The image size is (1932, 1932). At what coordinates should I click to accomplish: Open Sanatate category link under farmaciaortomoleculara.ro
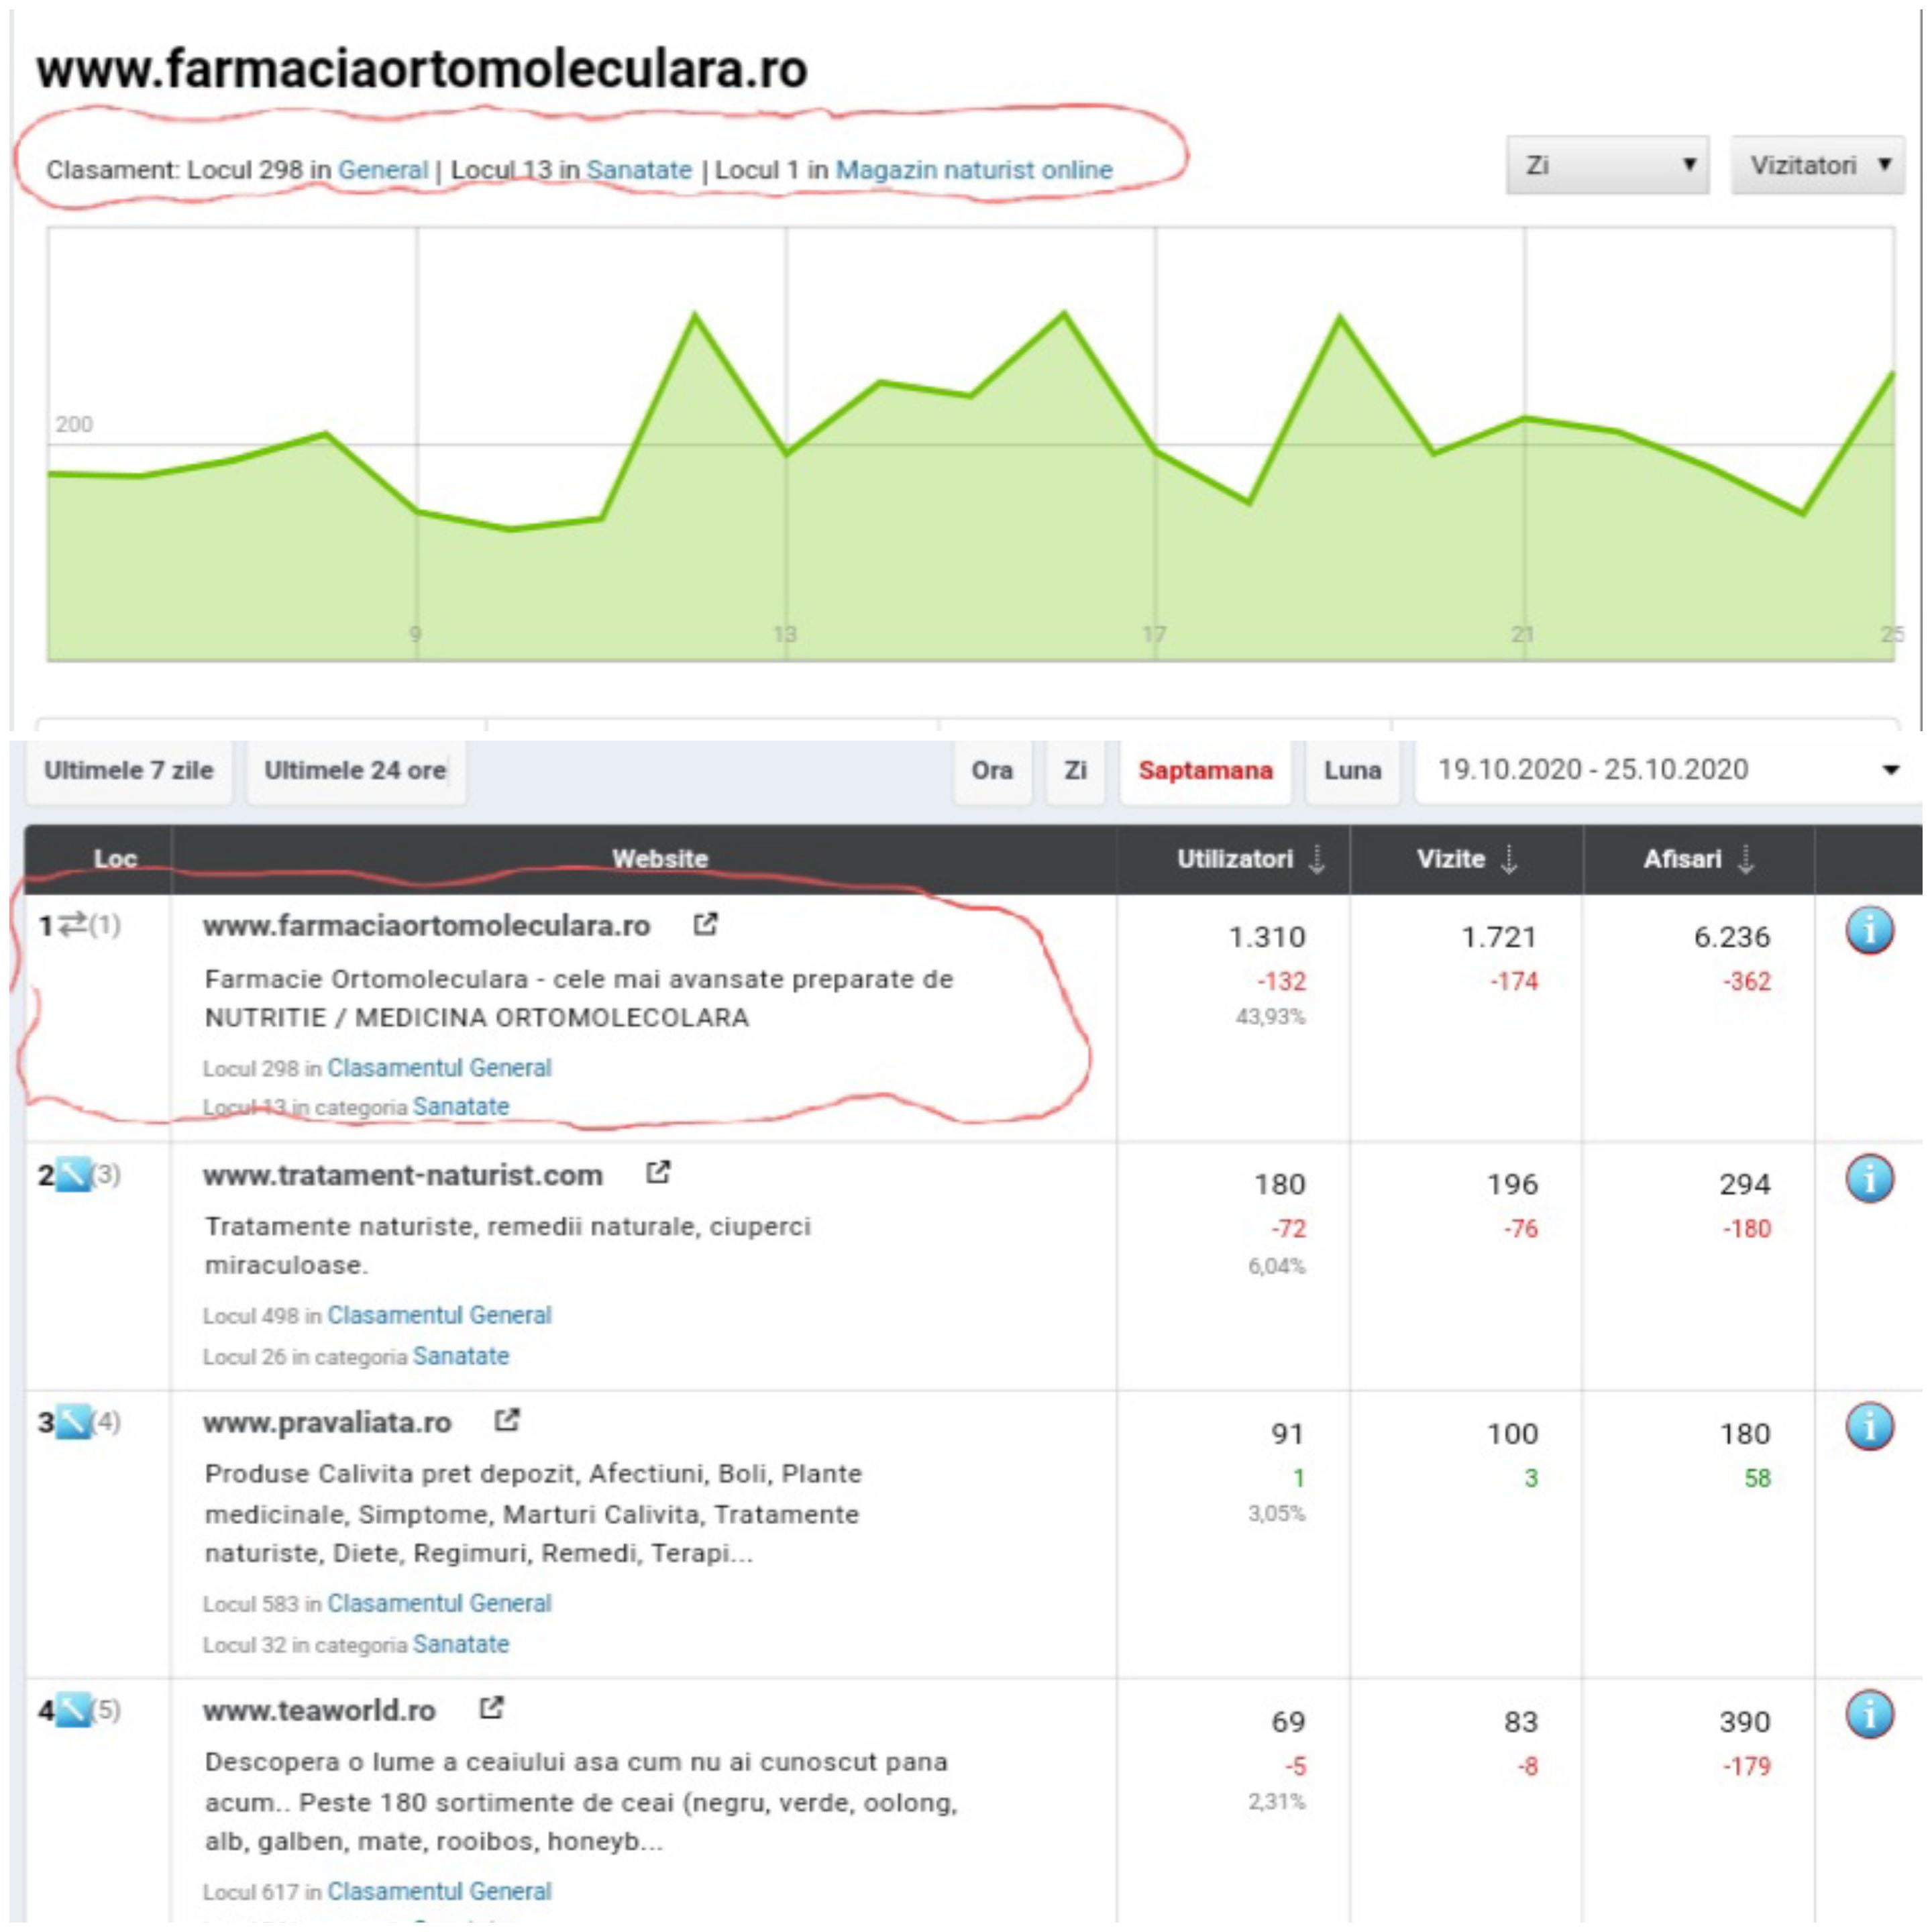point(461,1107)
